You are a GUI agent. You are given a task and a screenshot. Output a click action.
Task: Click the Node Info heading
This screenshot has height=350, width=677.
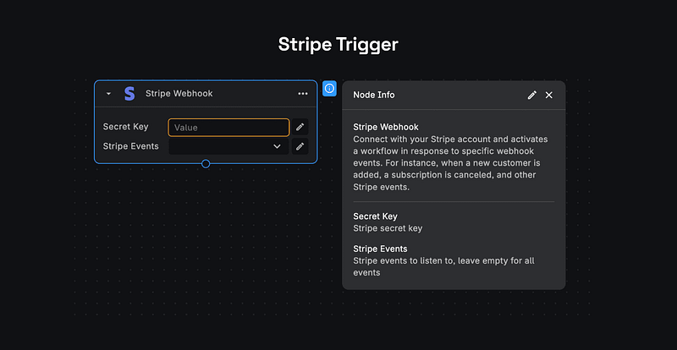tap(374, 95)
